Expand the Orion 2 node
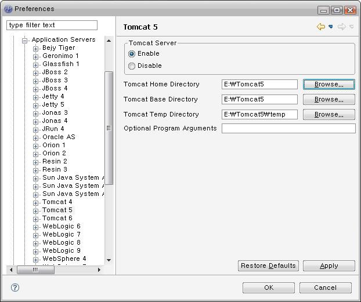 35,154
